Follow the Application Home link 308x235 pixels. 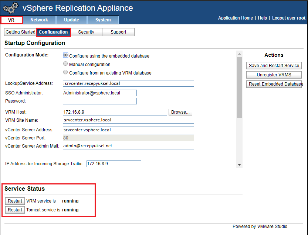click(235, 18)
